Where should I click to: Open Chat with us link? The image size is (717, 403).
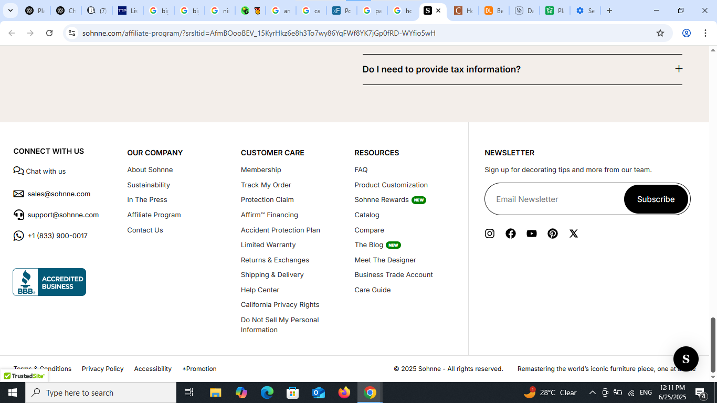(x=39, y=171)
